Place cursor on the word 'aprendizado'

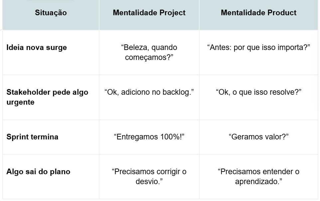257,182
